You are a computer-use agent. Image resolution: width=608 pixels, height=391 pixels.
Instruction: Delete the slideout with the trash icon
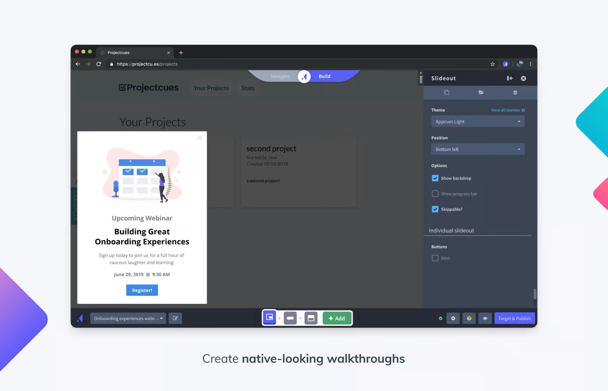point(515,93)
